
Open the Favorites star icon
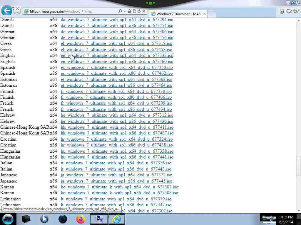click(289, 11)
